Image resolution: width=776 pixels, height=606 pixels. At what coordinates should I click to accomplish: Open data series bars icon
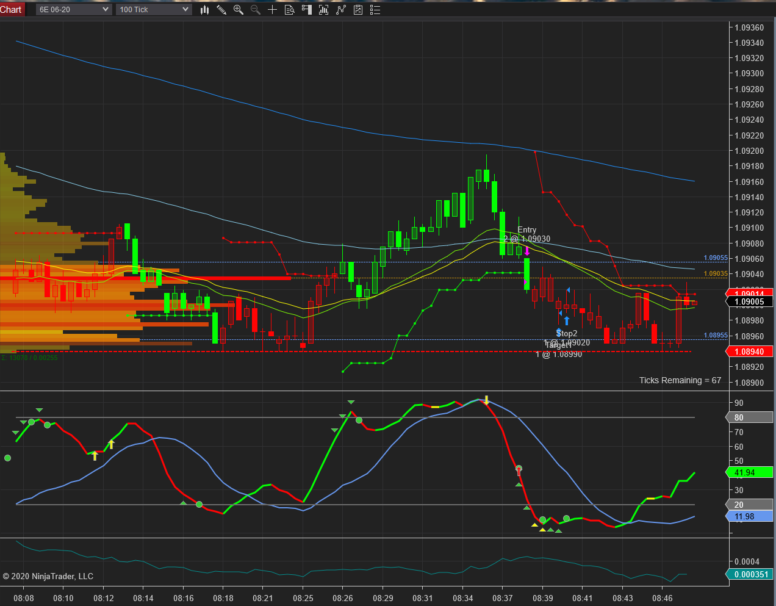(324, 10)
